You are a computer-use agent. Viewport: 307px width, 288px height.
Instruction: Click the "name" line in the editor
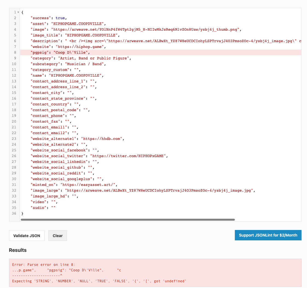67,75
